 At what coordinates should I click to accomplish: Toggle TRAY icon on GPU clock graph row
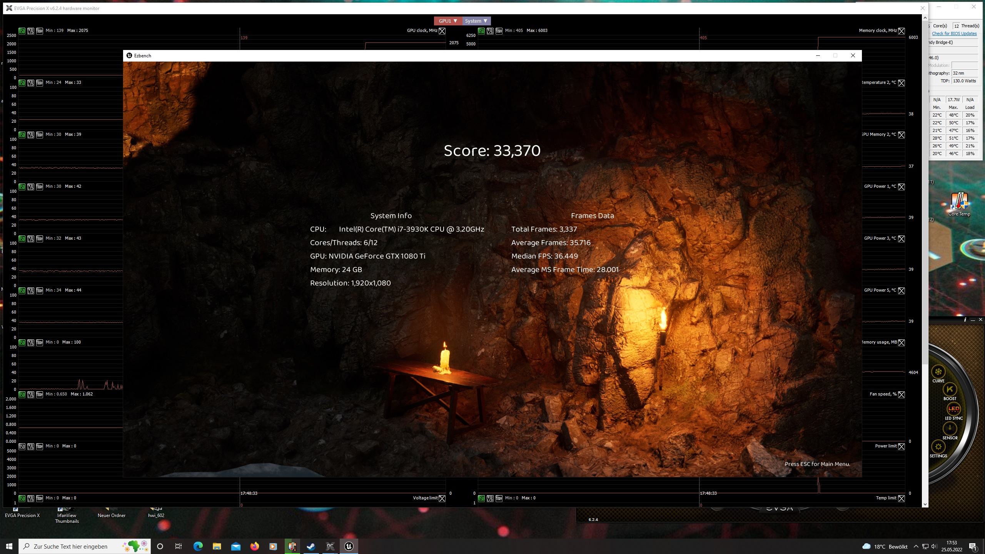pos(40,31)
